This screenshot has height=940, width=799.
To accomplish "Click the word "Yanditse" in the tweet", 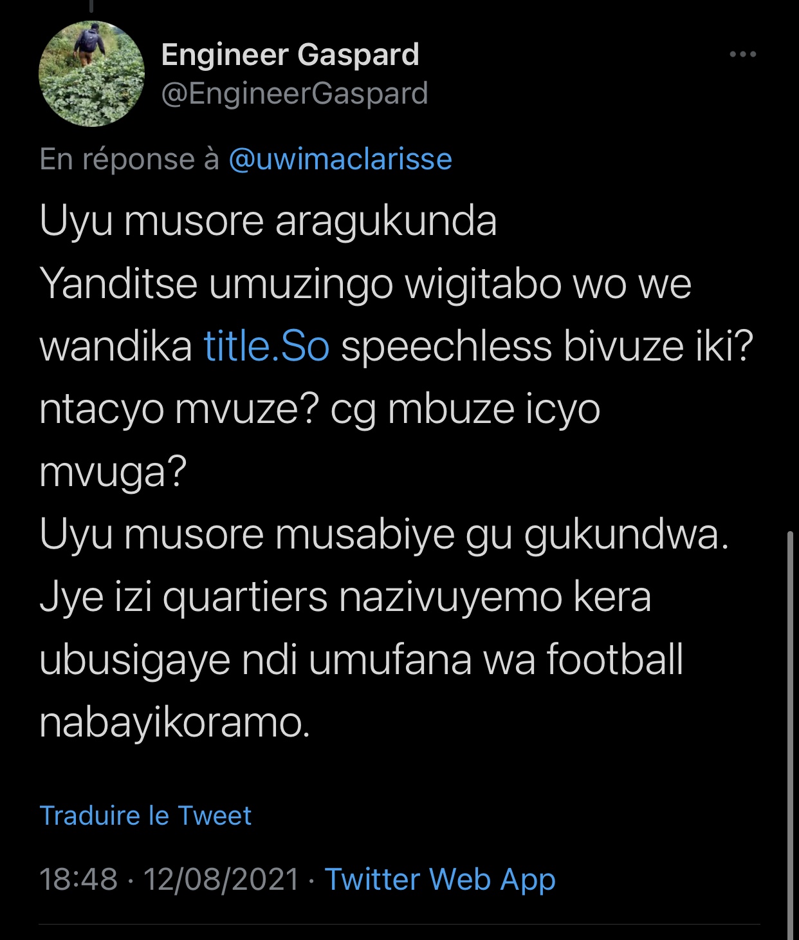I will pos(118,284).
